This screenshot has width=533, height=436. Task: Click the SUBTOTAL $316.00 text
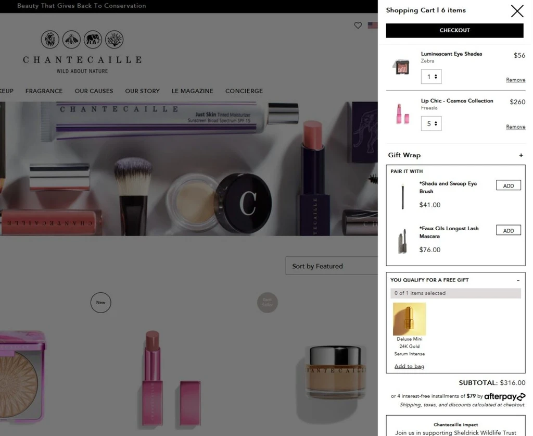[x=492, y=382]
